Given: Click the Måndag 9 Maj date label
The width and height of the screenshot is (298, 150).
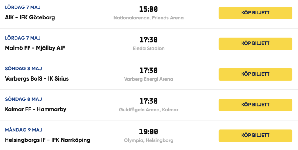Looking at the screenshot, I should click(x=24, y=130).
